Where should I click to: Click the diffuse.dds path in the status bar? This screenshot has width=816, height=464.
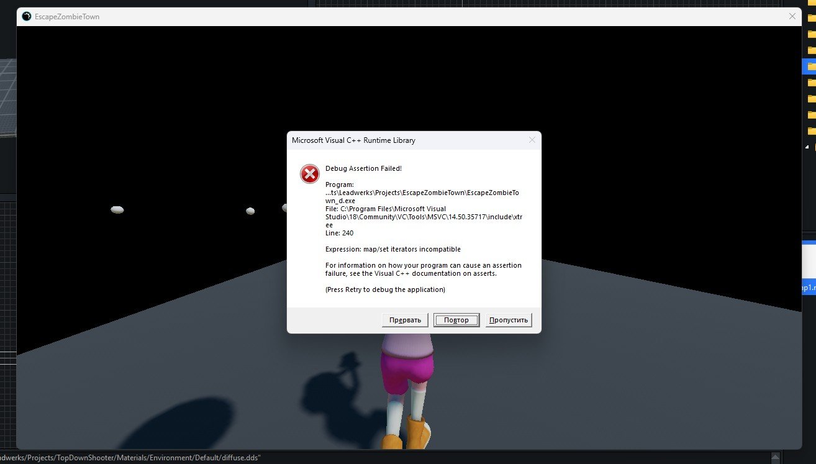130,458
